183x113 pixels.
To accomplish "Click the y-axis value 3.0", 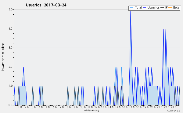I will click(10, 48).
